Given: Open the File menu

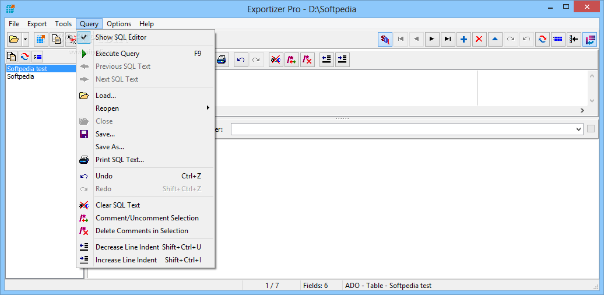Looking at the screenshot, I should pos(14,24).
